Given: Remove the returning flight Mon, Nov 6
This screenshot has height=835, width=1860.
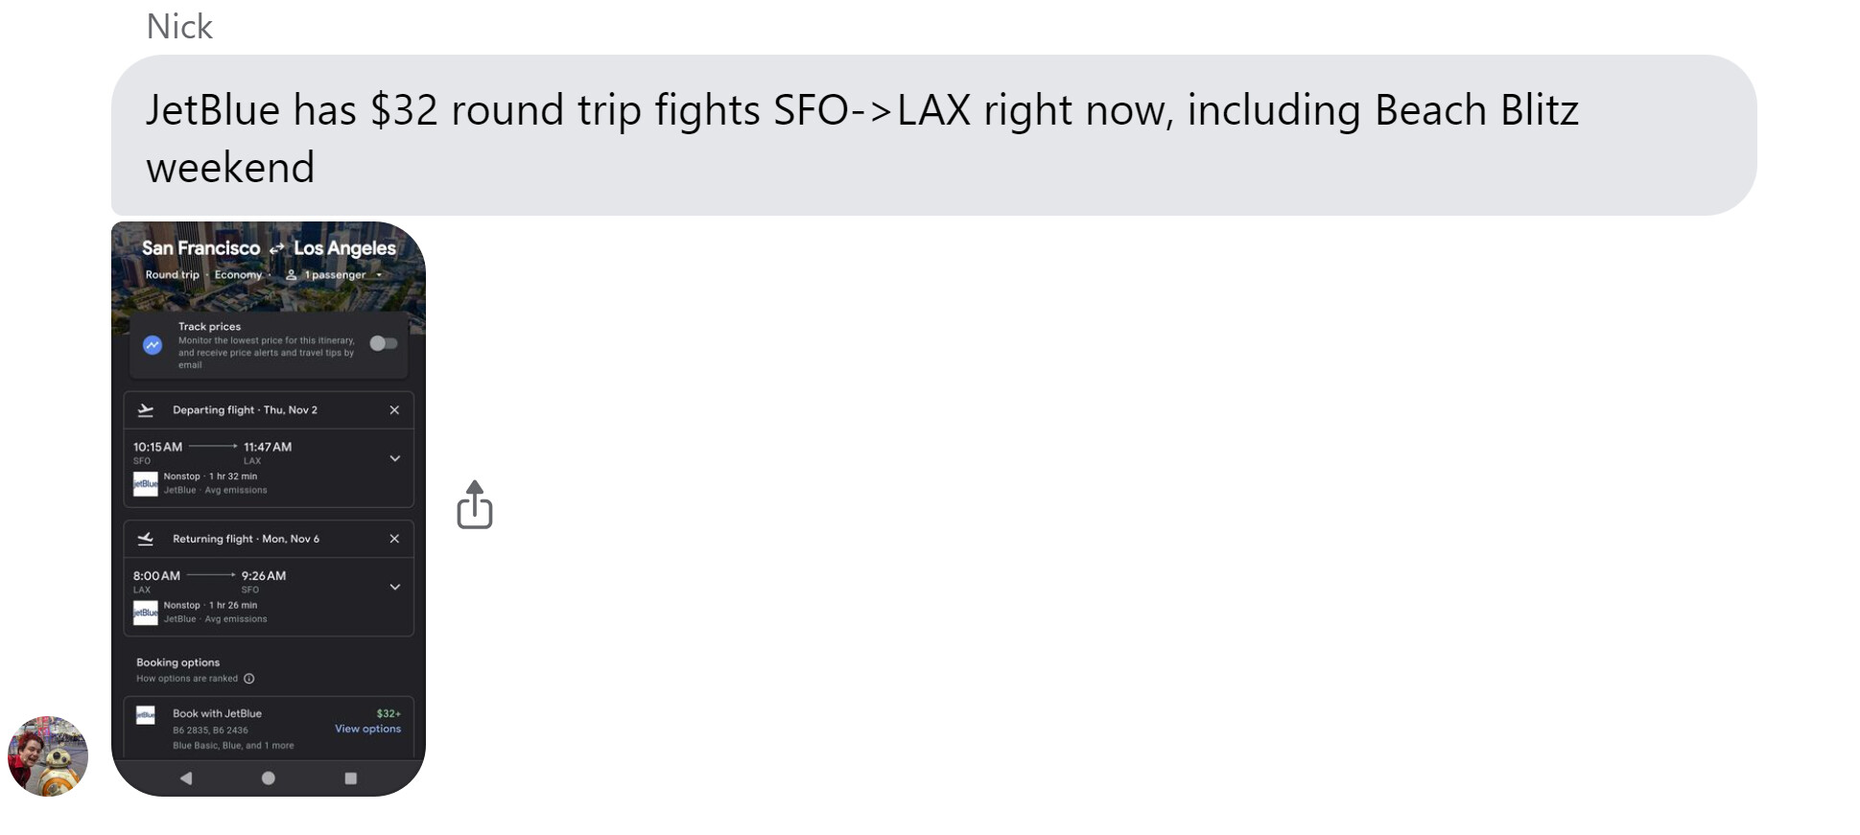Looking at the screenshot, I should pos(394,539).
